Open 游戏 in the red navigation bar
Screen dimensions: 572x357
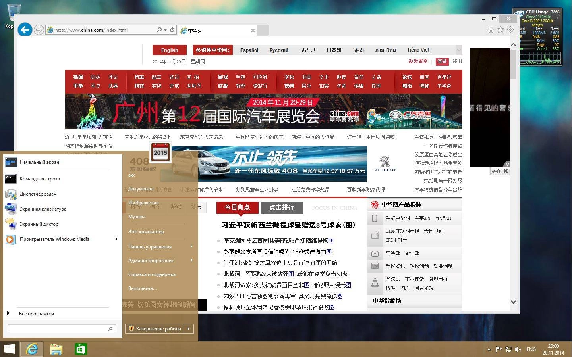(x=223, y=77)
